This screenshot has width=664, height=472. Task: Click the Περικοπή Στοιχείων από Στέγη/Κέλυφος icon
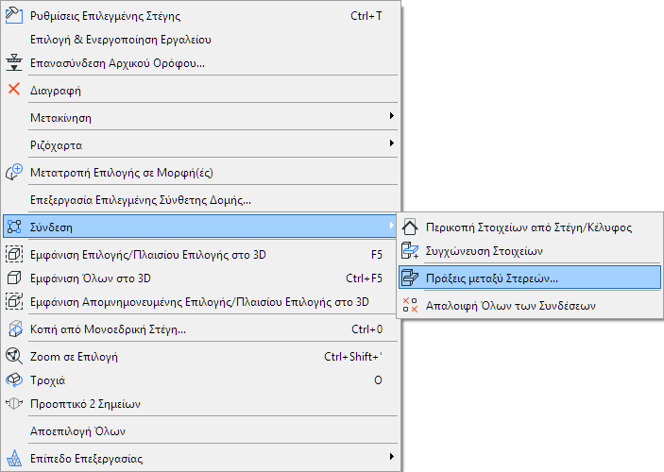coord(410,228)
